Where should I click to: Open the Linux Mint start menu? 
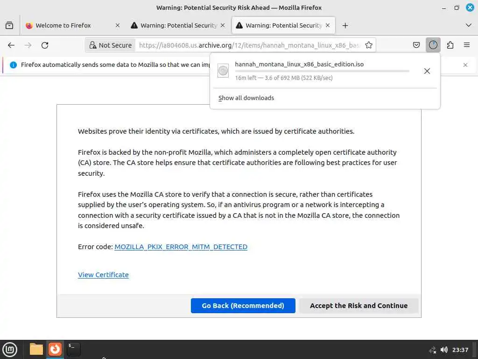coord(10,350)
